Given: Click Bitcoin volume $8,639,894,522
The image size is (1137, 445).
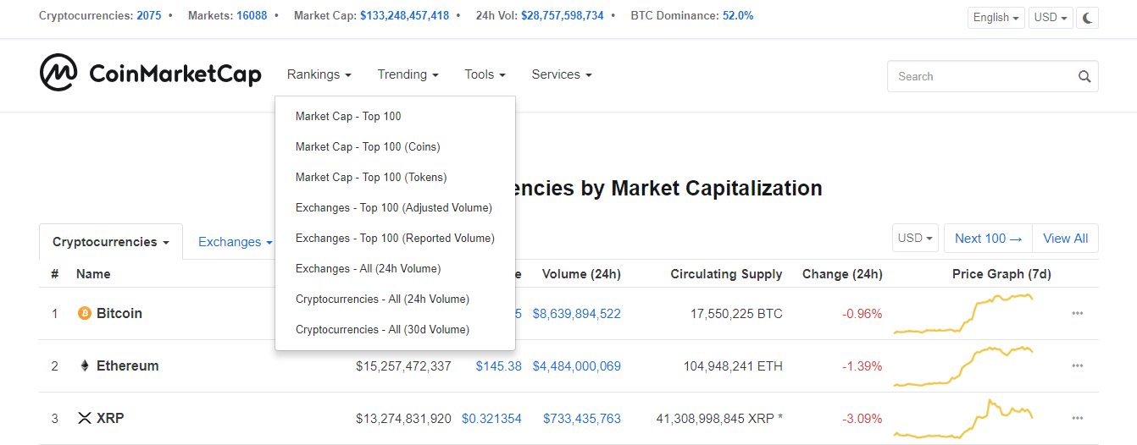Looking at the screenshot, I should click(x=576, y=313).
